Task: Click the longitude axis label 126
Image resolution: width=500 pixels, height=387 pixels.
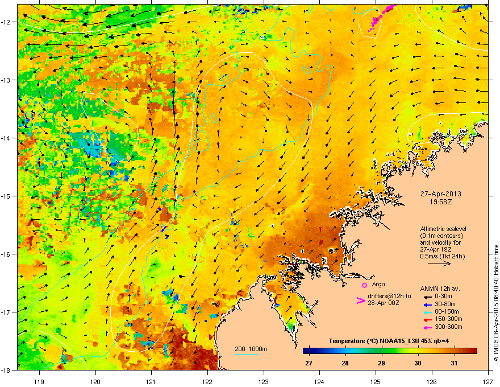Action: pos(432,381)
